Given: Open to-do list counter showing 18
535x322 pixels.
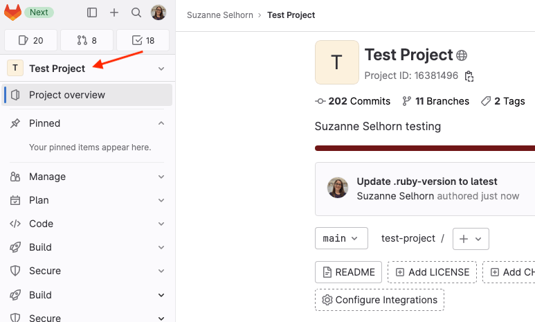Looking at the screenshot, I should coord(143,40).
